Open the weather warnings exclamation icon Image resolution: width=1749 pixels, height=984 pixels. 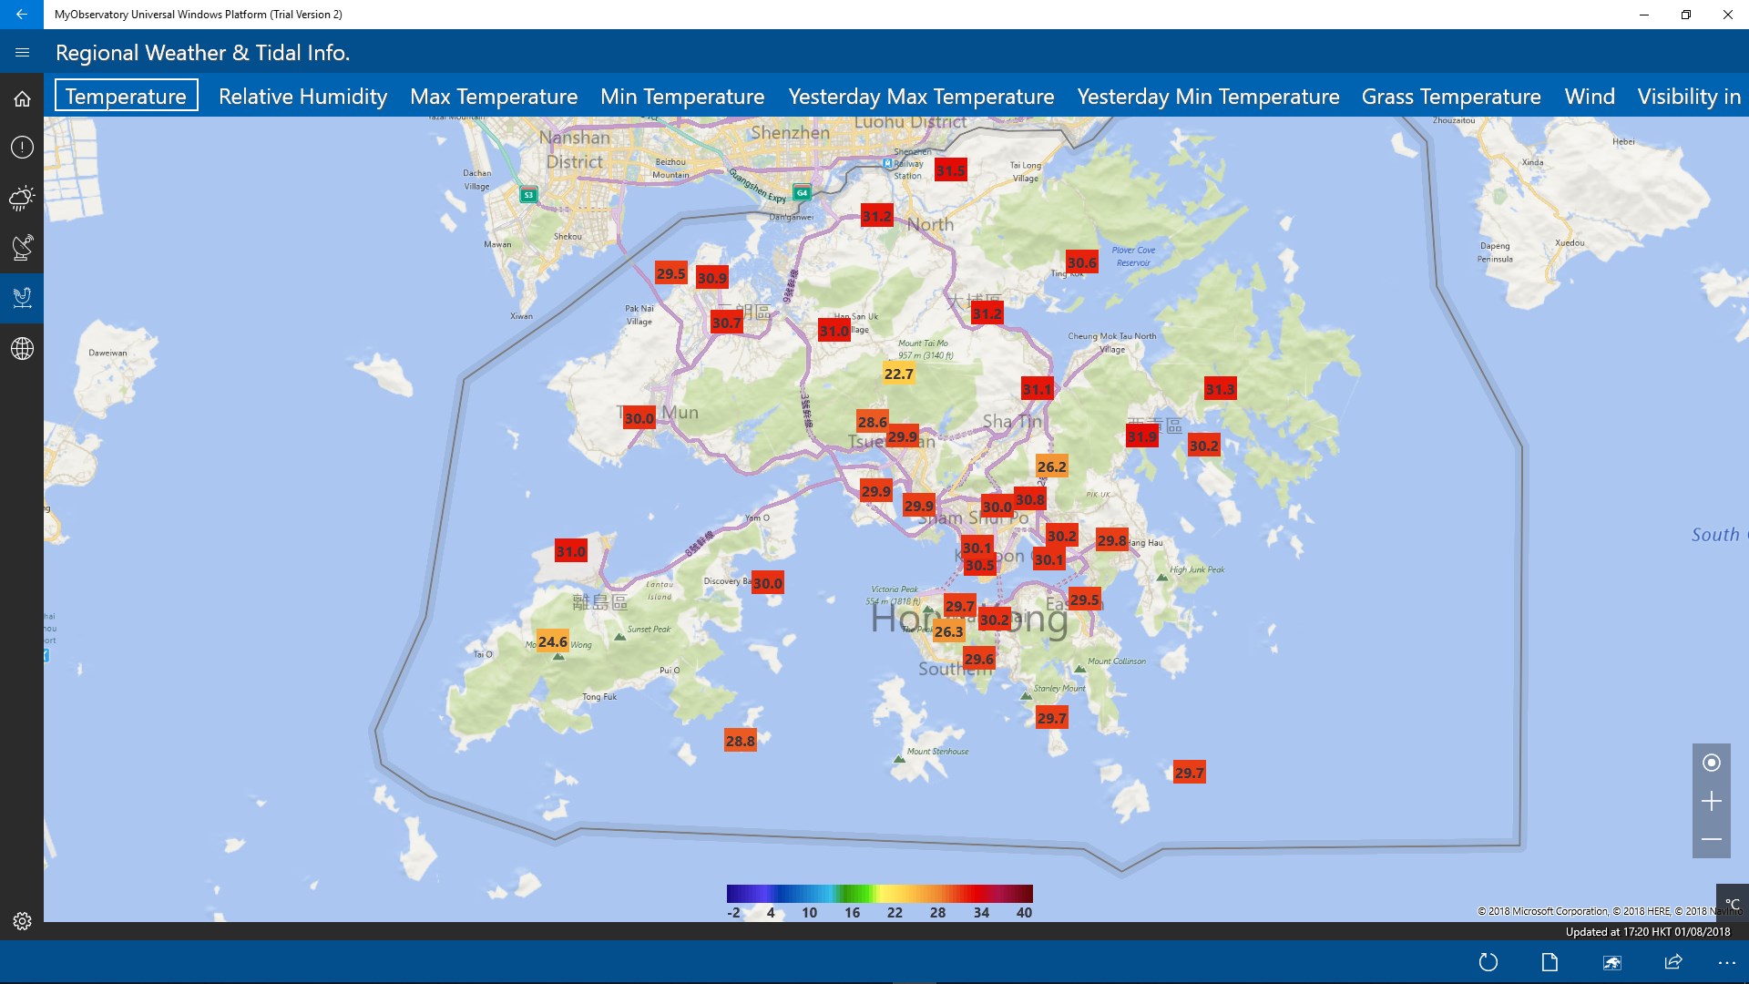coord(22,147)
